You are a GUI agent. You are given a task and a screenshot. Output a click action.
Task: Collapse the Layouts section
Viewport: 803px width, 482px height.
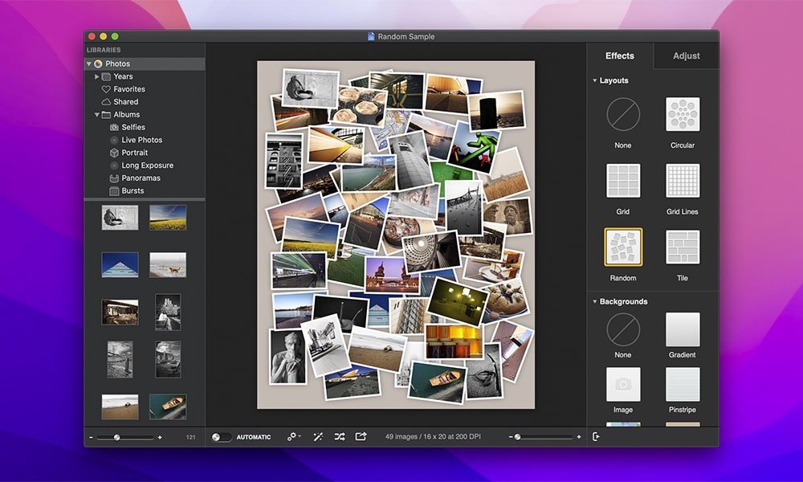(595, 80)
